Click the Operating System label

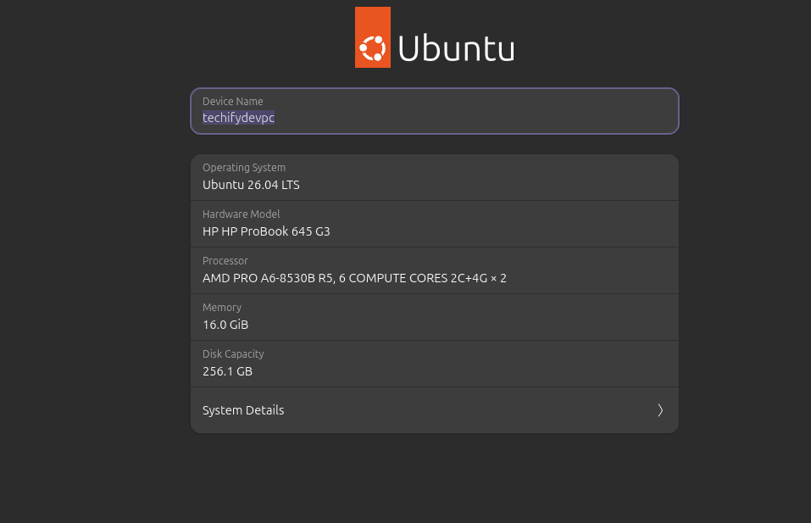(x=244, y=168)
